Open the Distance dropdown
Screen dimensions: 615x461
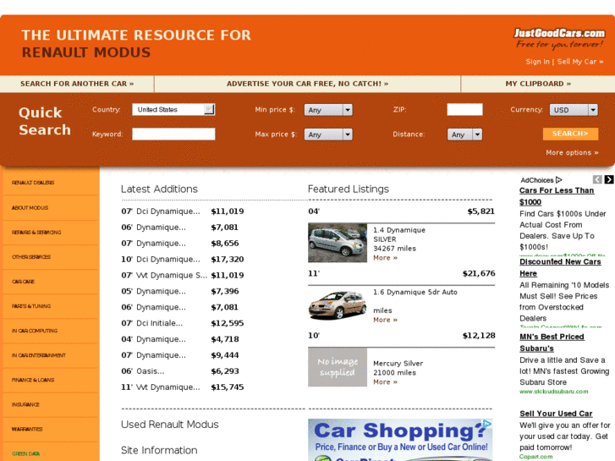tap(464, 134)
